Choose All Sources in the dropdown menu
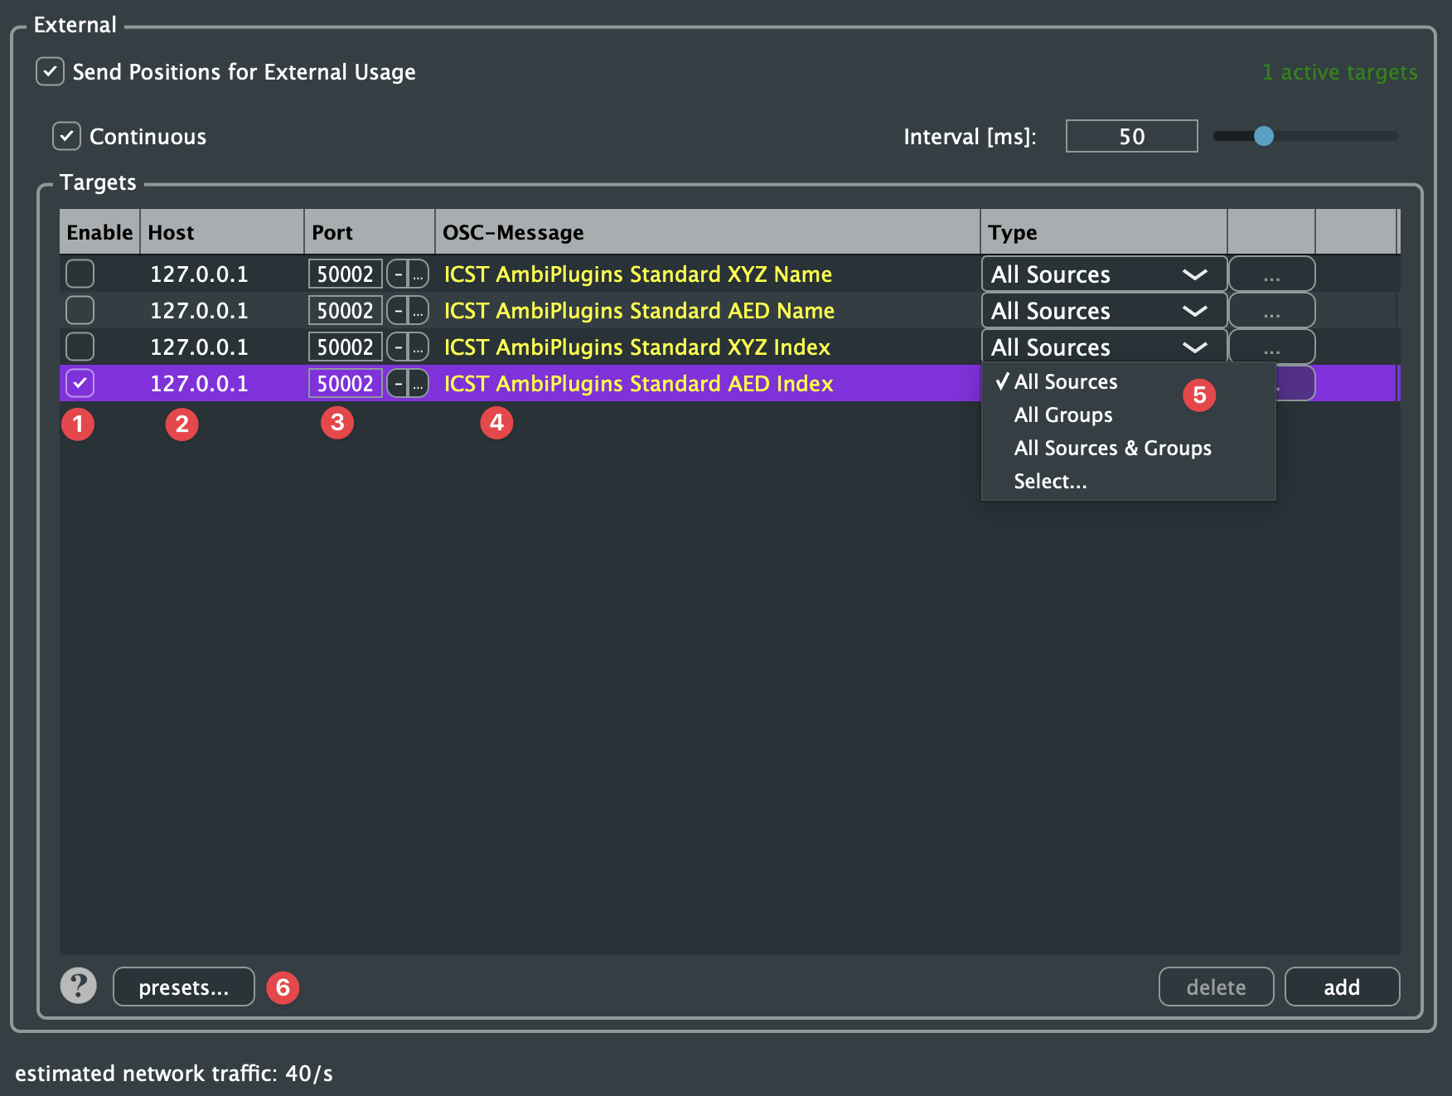 (x=1128, y=381)
